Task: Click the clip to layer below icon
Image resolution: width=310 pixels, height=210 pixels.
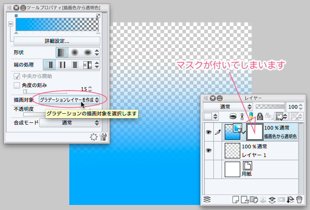Action: pos(234,116)
